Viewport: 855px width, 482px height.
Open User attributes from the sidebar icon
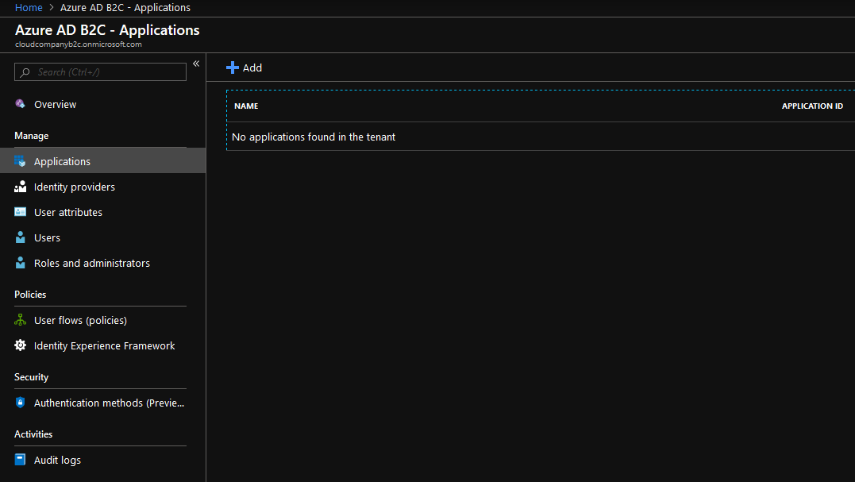19,212
